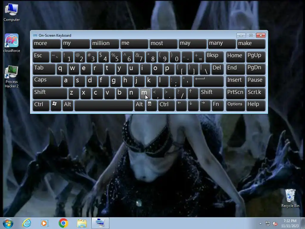The image size is (305, 229).
Task: Toggle the right Ctrl key
Action: tap(166, 106)
